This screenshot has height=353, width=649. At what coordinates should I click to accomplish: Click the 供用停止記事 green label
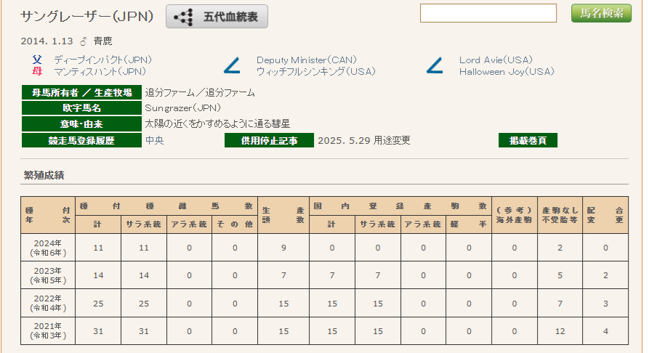269,141
